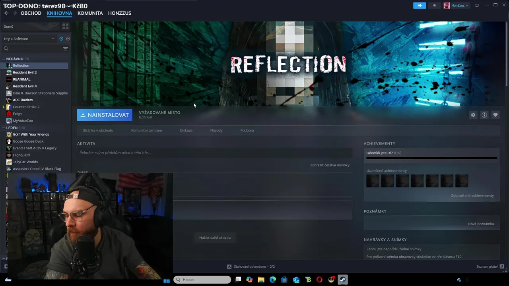Open downloads via Stahování dokončeno status
This screenshot has width=509, height=286.
(x=251, y=267)
